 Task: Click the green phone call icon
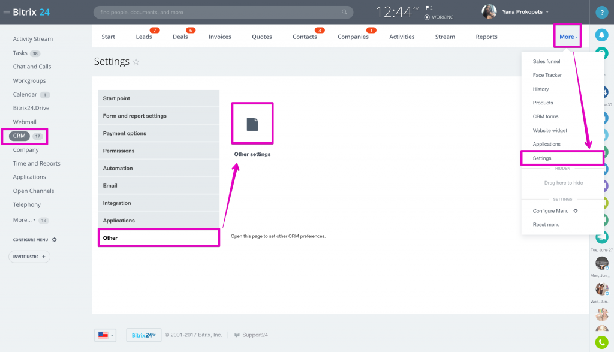tap(602, 342)
